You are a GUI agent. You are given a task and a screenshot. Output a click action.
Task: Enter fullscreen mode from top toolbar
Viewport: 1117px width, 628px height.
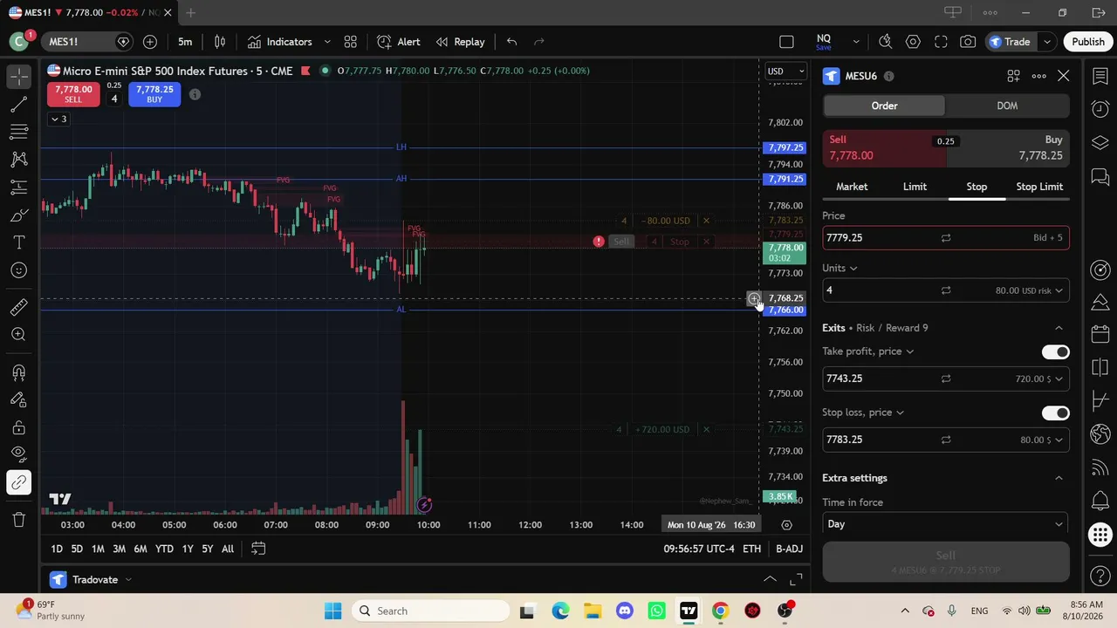click(x=941, y=42)
